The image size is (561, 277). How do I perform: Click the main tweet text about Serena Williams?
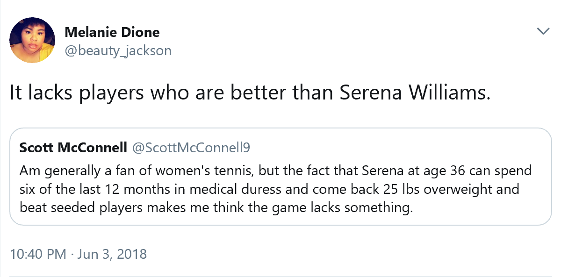click(250, 93)
